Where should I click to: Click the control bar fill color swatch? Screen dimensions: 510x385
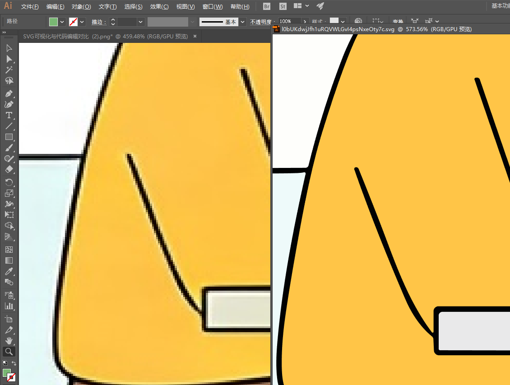click(53, 22)
